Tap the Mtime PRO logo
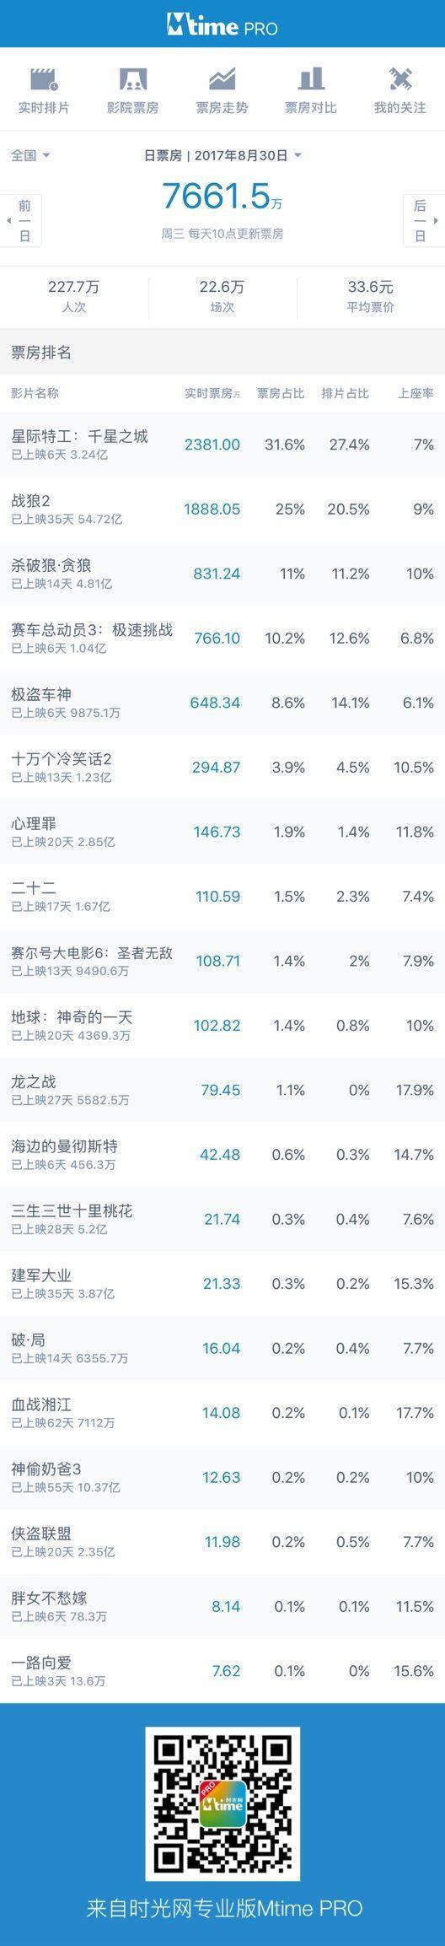The height and width of the screenshot is (1946, 445). [222, 26]
